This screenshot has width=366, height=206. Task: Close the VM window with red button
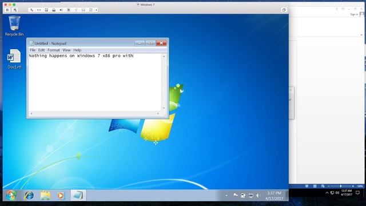6,5
